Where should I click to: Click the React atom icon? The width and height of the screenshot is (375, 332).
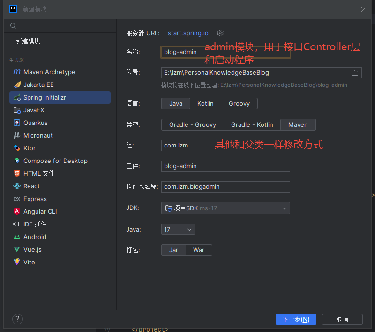[x=17, y=186]
